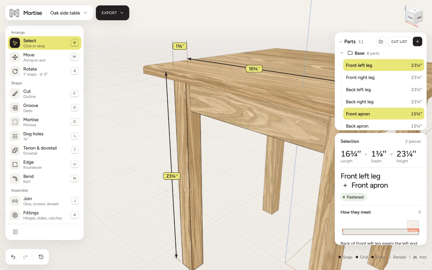Image resolution: width=432 pixels, height=270 pixels.
Task: Add a new part with plus button
Action: point(417,42)
